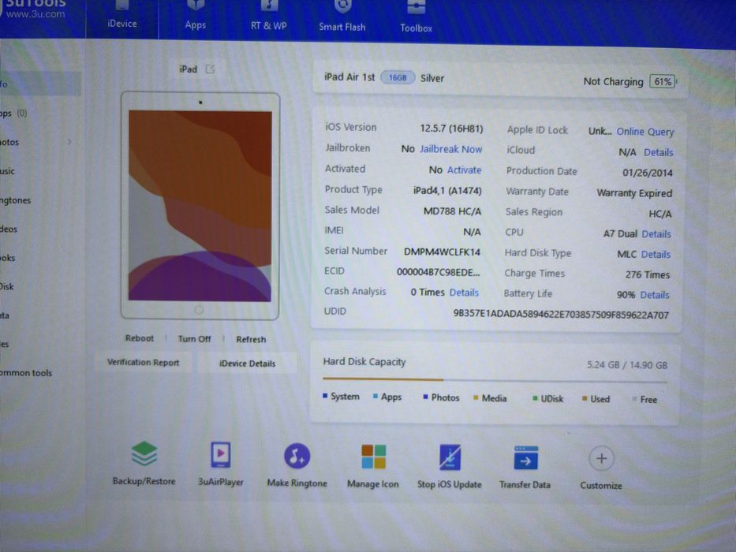Expand the Photos sidebar chevron
This screenshot has width=736, height=552.
tap(69, 142)
